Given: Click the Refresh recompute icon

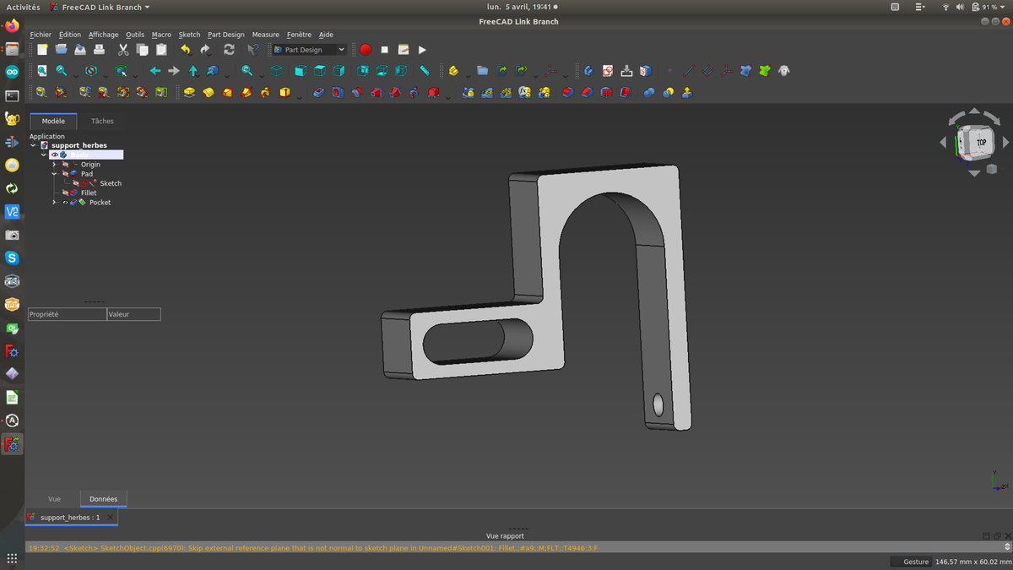Looking at the screenshot, I should pyautogui.click(x=229, y=50).
